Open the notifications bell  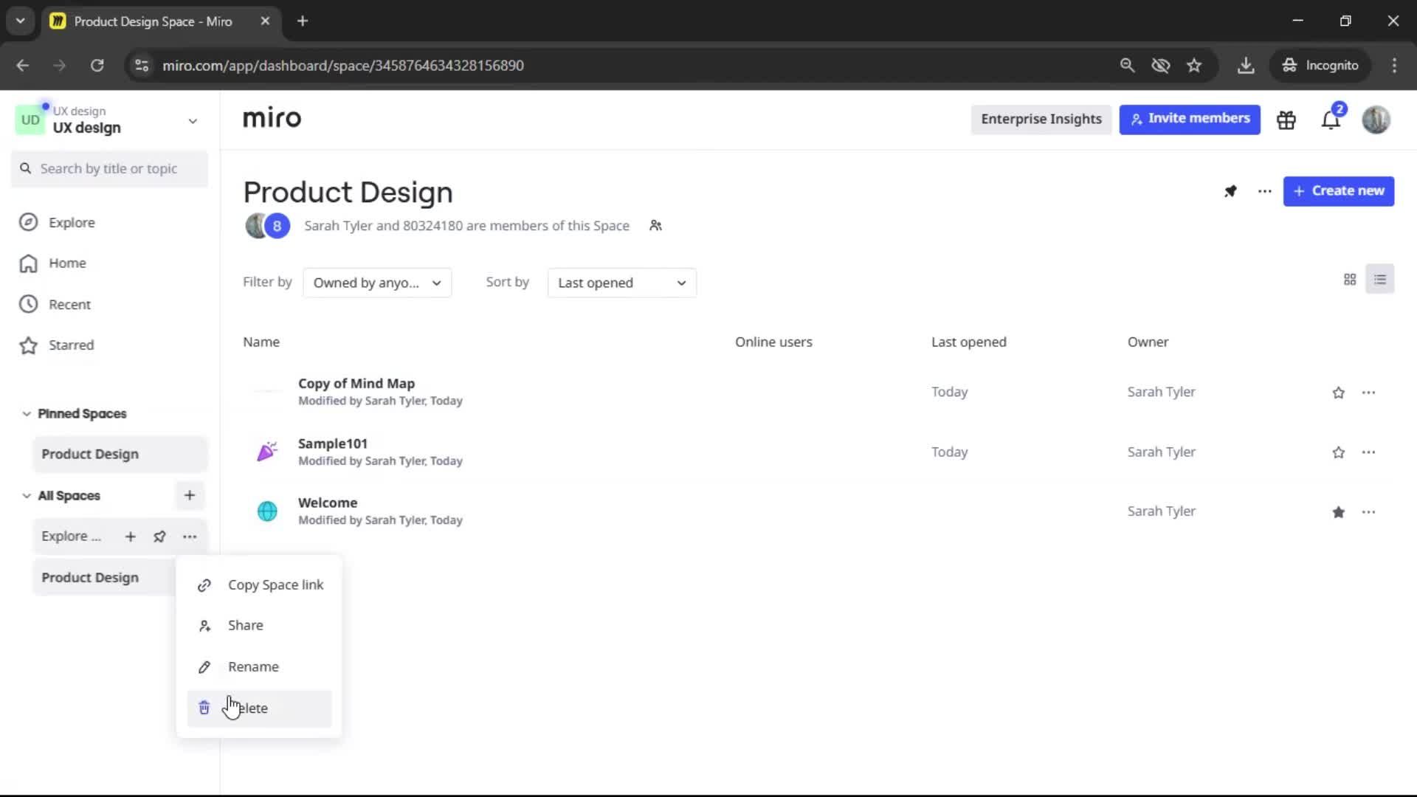point(1331,120)
